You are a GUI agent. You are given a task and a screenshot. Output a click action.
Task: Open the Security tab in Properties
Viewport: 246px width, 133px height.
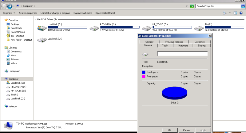coord(149,42)
